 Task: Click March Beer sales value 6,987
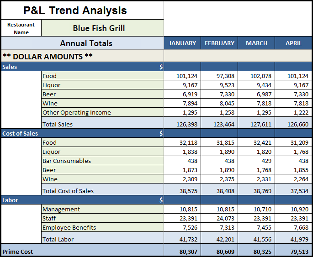(x=256, y=94)
